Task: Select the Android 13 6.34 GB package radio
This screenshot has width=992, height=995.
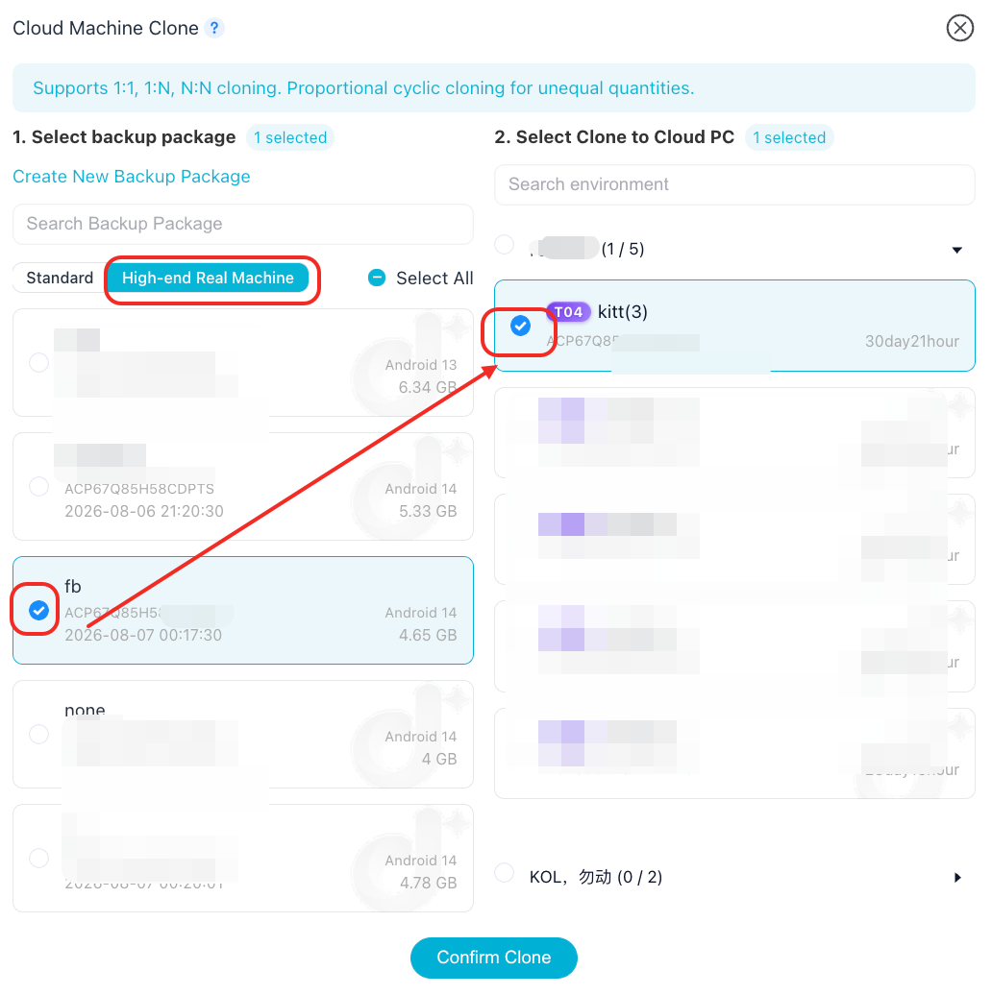Action: (38, 362)
